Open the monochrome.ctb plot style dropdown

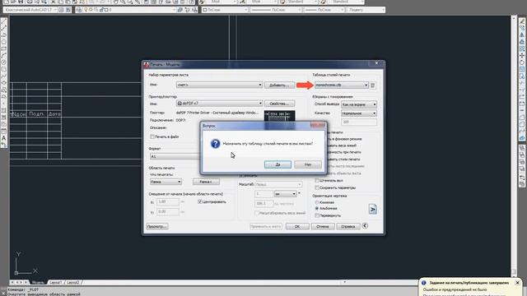click(x=342, y=86)
